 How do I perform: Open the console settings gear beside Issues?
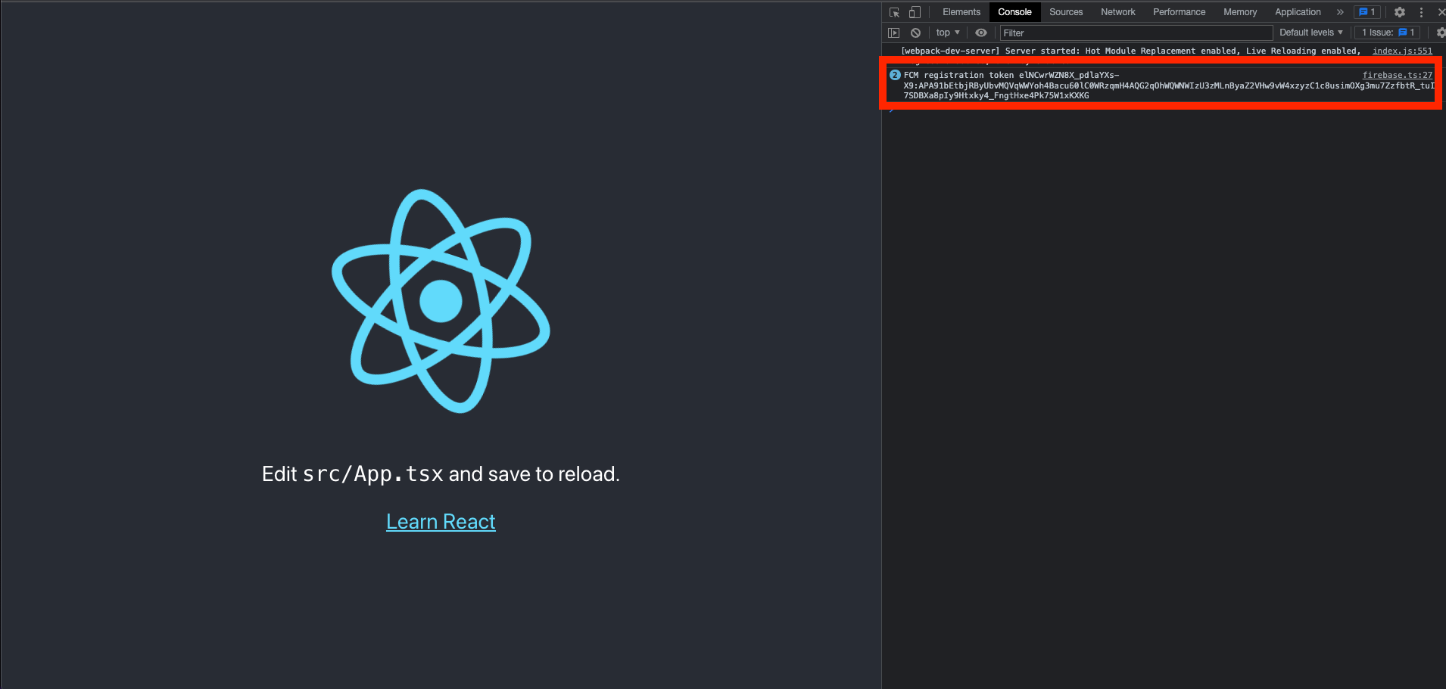1438,33
